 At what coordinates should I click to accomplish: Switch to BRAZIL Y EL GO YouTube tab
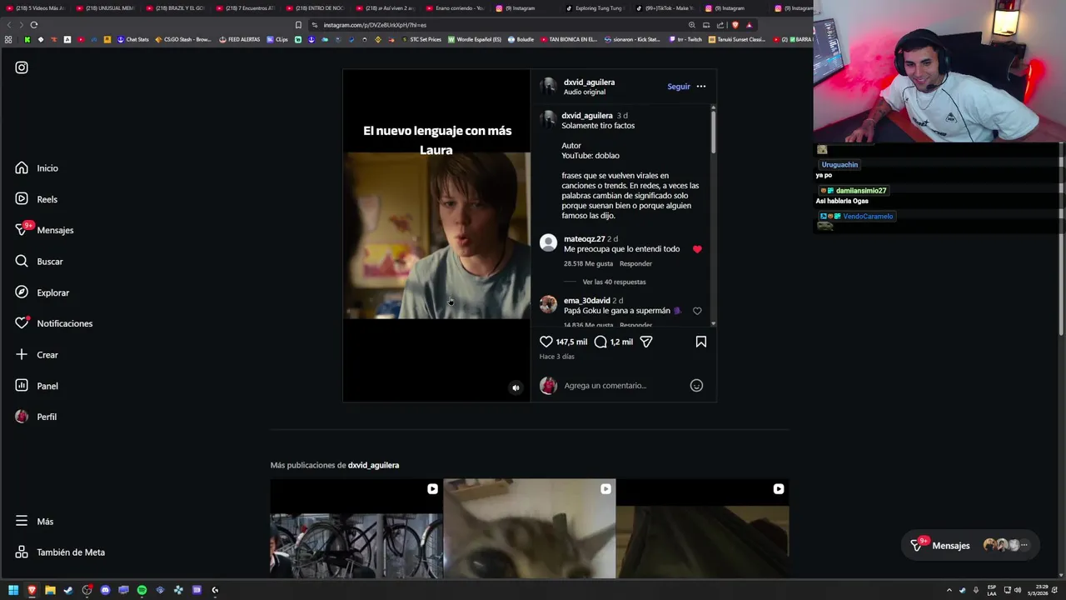(175, 8)
